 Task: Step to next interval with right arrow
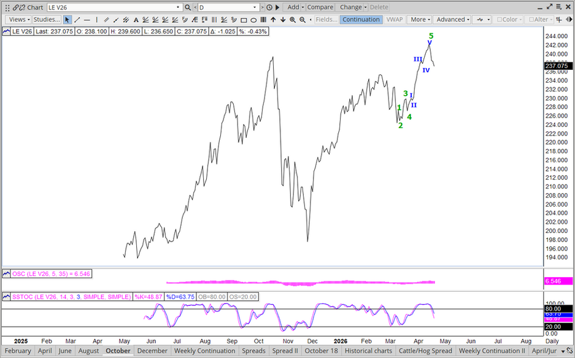point(263,7)
